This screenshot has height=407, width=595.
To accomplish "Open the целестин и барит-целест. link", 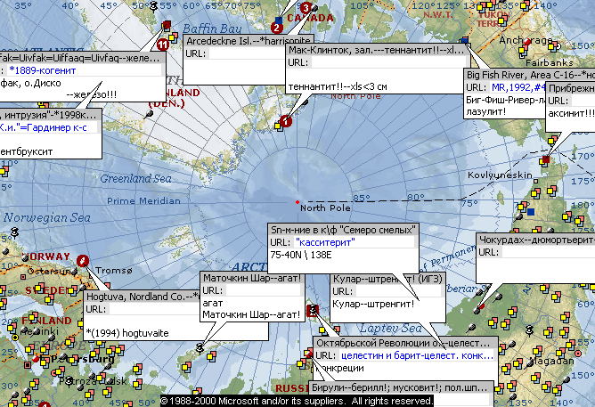I will [417, 355].
